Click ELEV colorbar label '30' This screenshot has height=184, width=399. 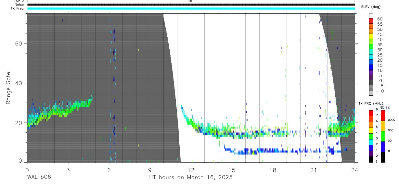[379, 50]
